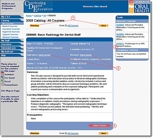Click the red Select Course button
Viewport: 153px width, 138px height.
(99, 125)
